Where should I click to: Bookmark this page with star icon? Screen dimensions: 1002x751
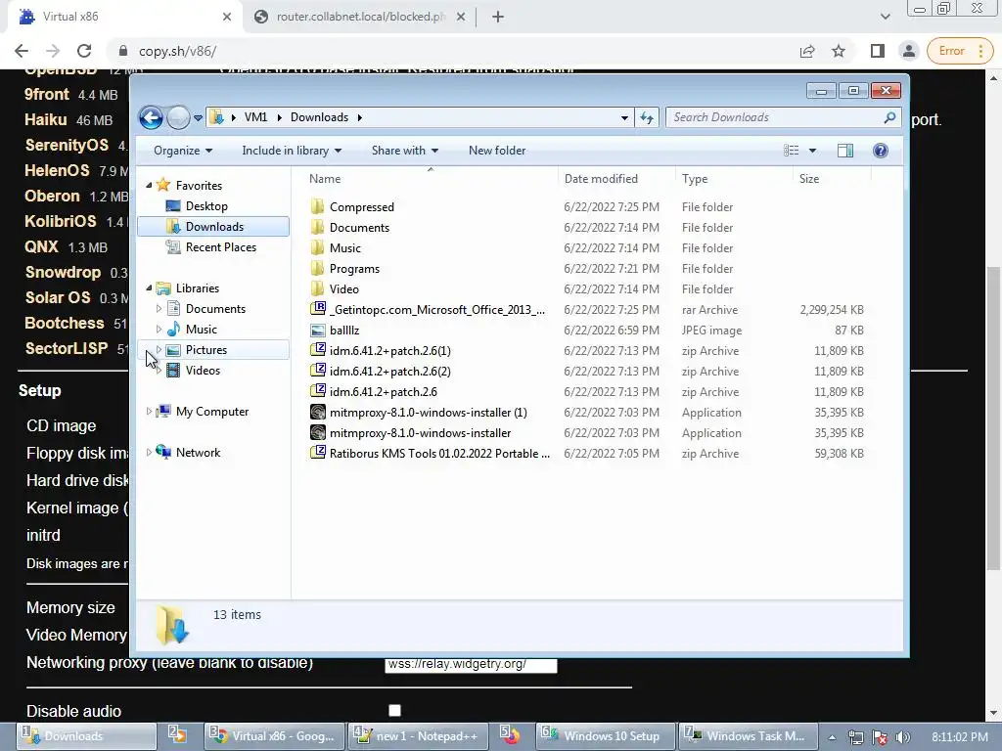click(839, 51)
